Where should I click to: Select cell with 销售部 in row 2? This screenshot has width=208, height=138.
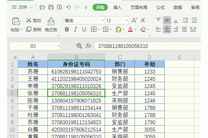pyautogui.click(x=120, y=71)
